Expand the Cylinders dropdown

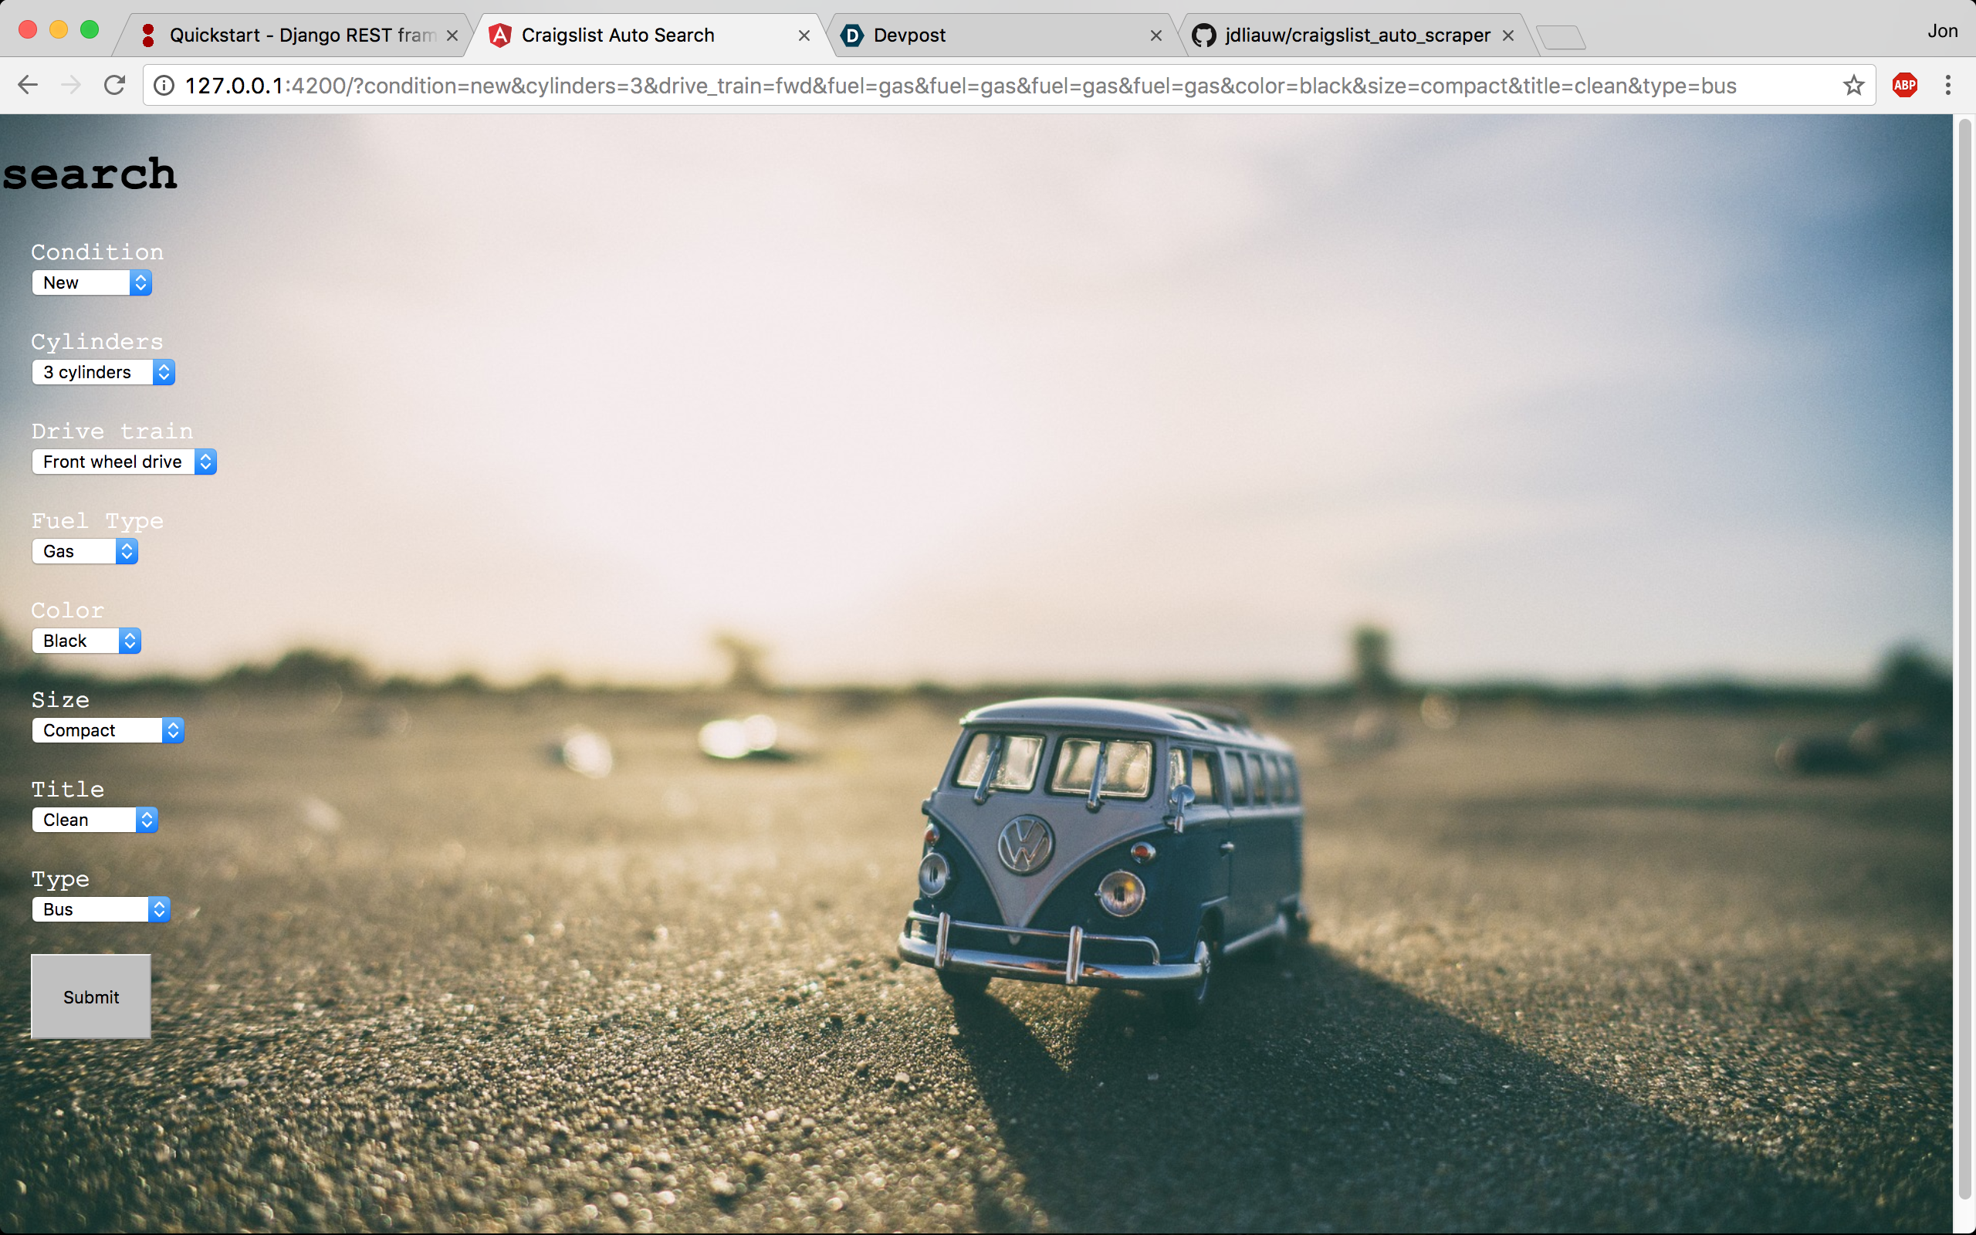[103, 373]
